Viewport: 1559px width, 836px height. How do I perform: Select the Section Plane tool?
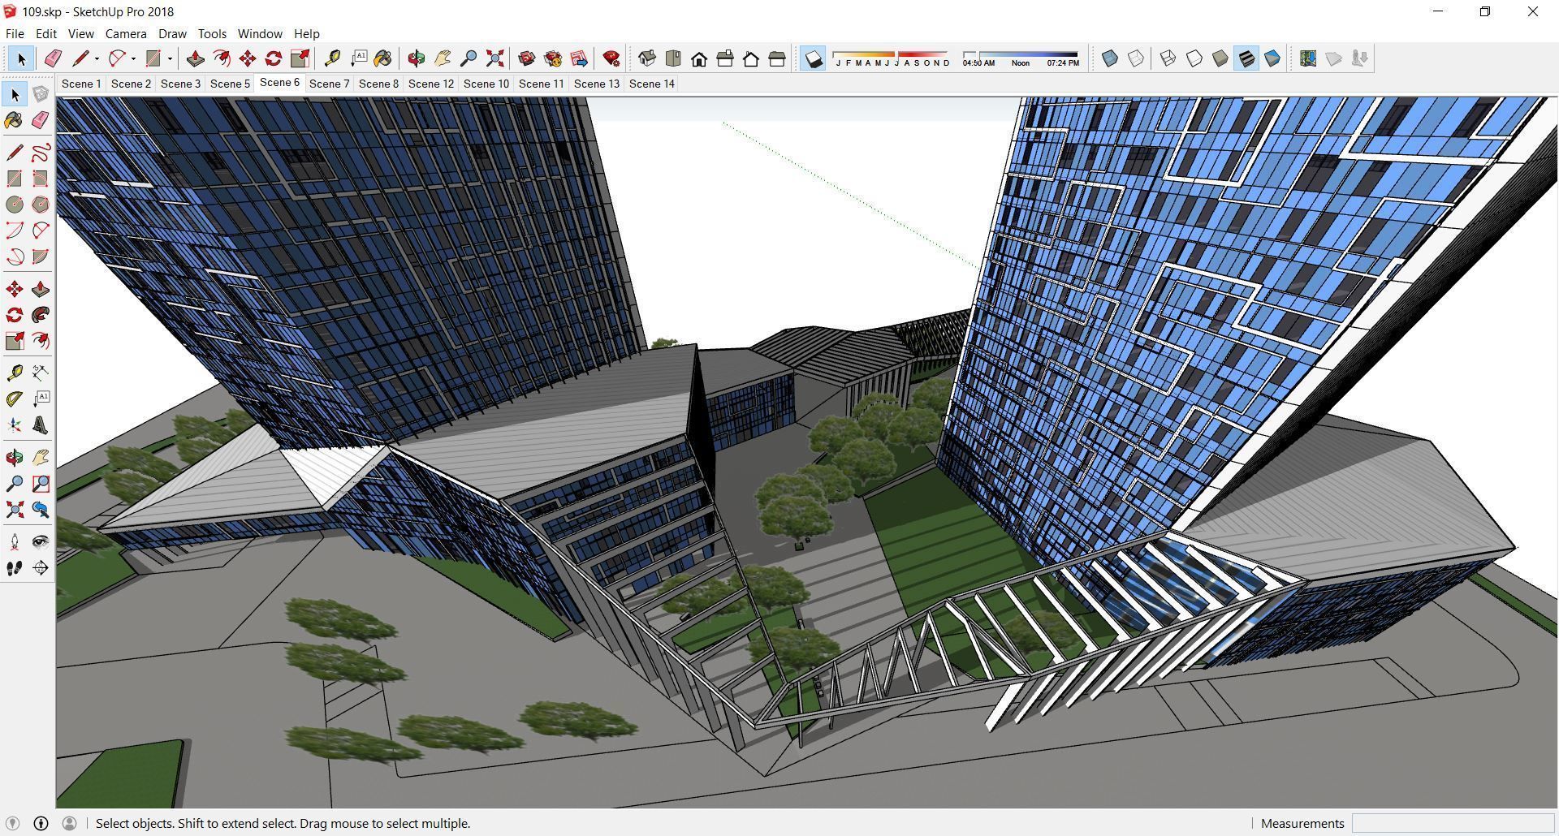pos(41,568)
